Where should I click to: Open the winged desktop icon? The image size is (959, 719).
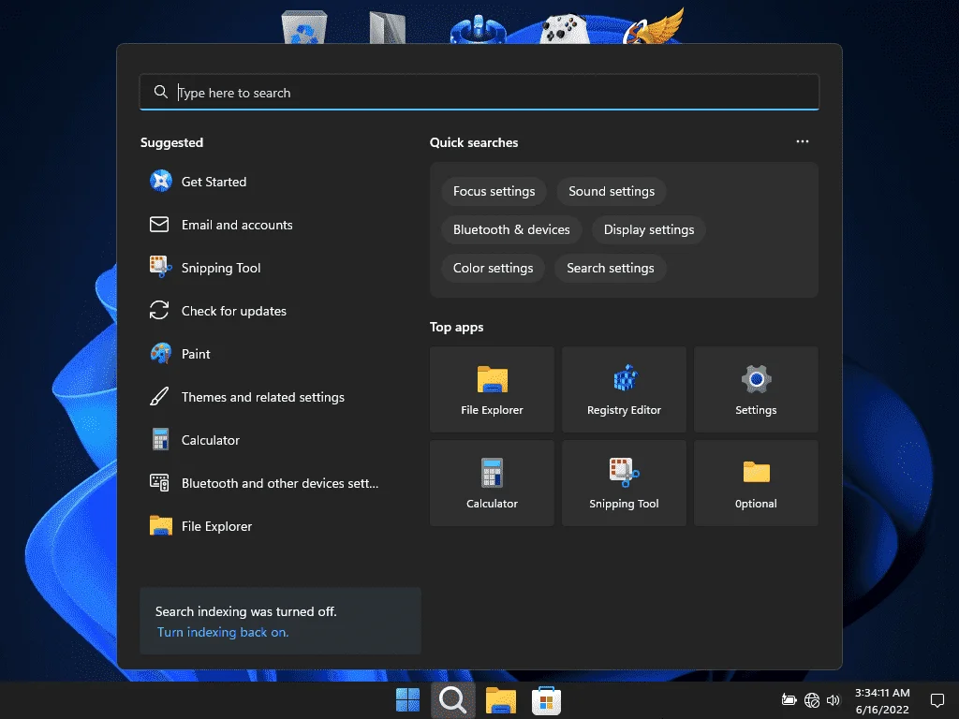click(x=653, y=26)
